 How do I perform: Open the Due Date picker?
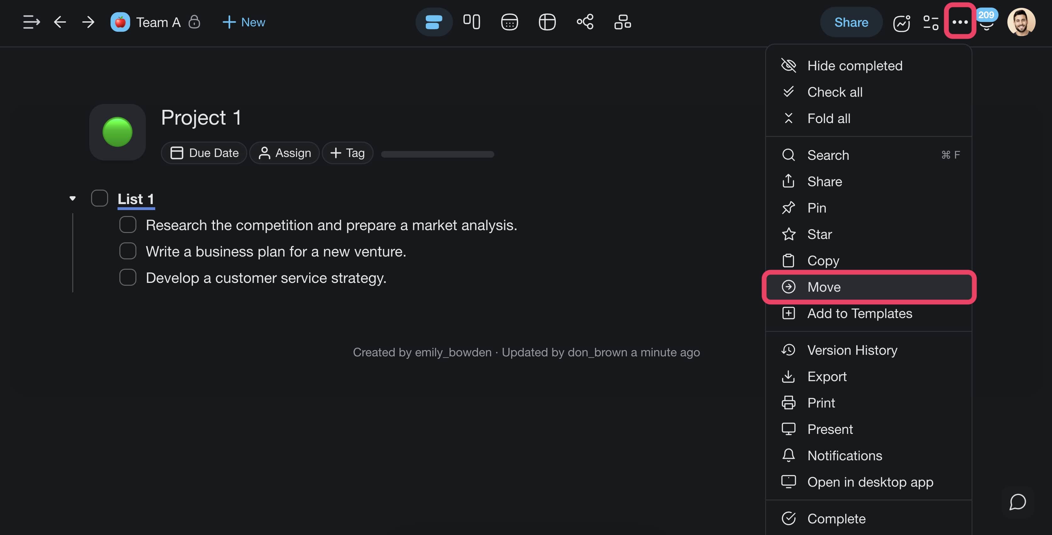click(x=204, y=153)
